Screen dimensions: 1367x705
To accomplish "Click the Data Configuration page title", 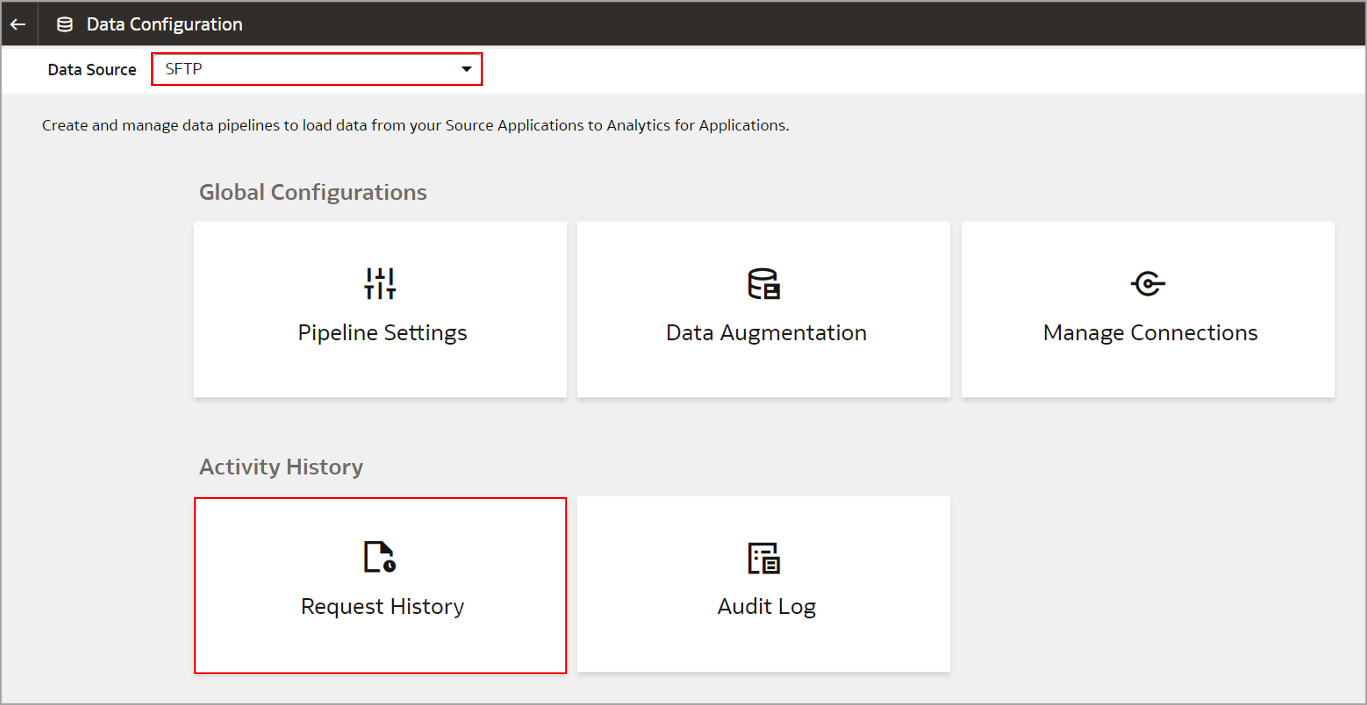I will tap(165, 24).
